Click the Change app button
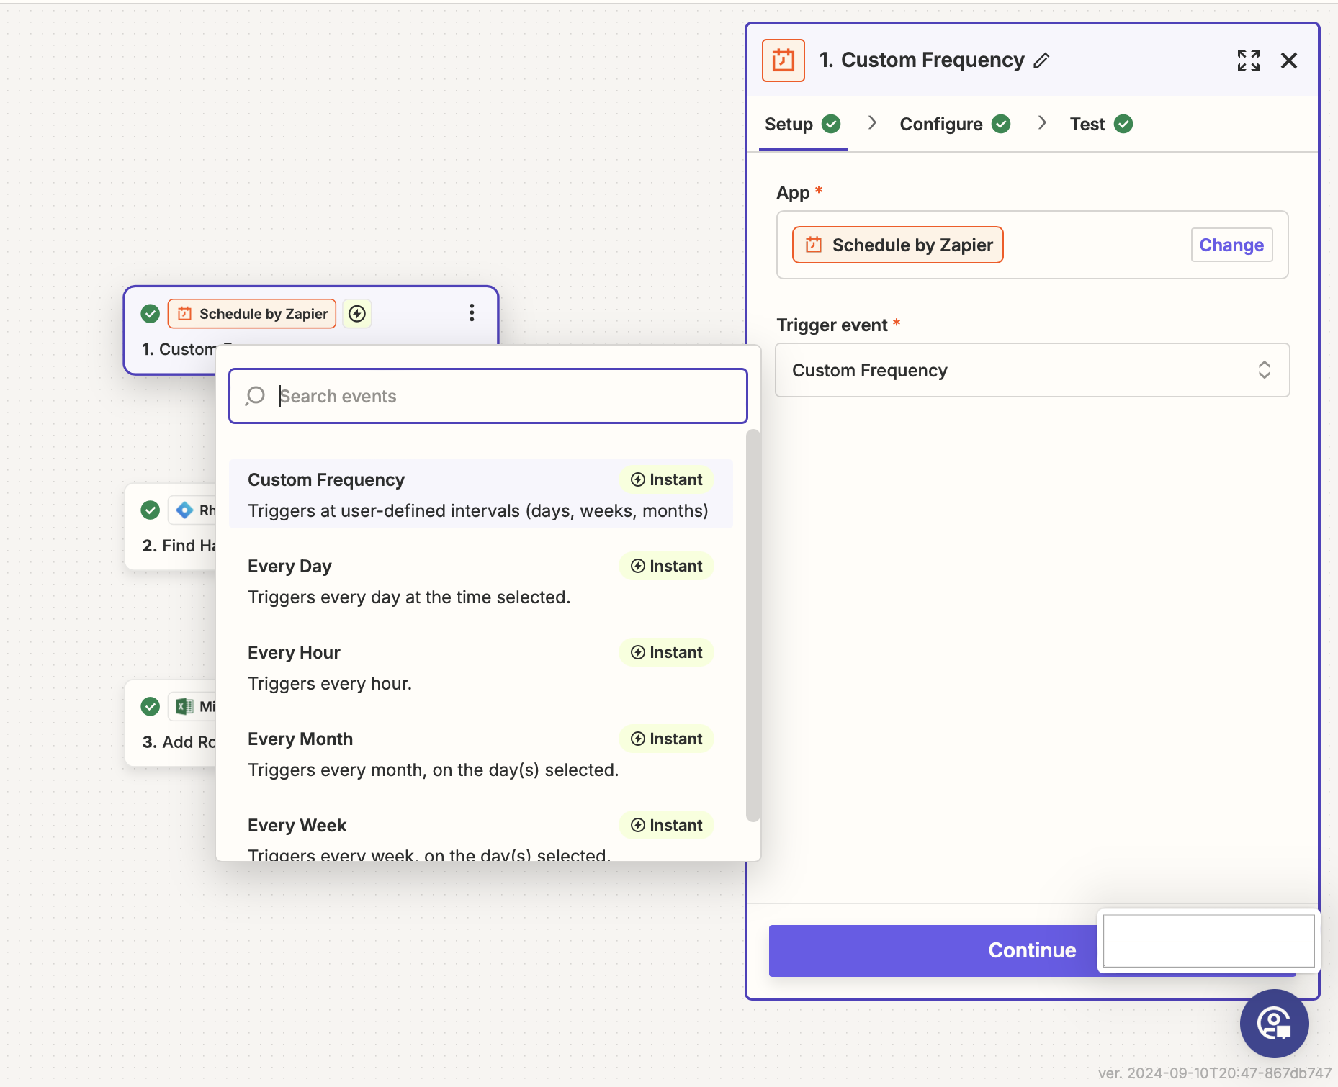This screenshot has width=1338, height=1087. 1231,245
